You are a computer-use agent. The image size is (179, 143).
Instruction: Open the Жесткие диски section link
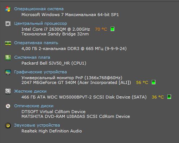tap(30, 91)
